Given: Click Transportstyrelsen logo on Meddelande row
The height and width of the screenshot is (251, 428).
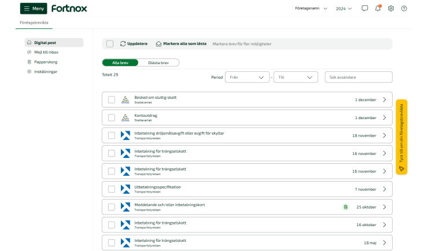Looking at the screenshot, I should point(126,207).
